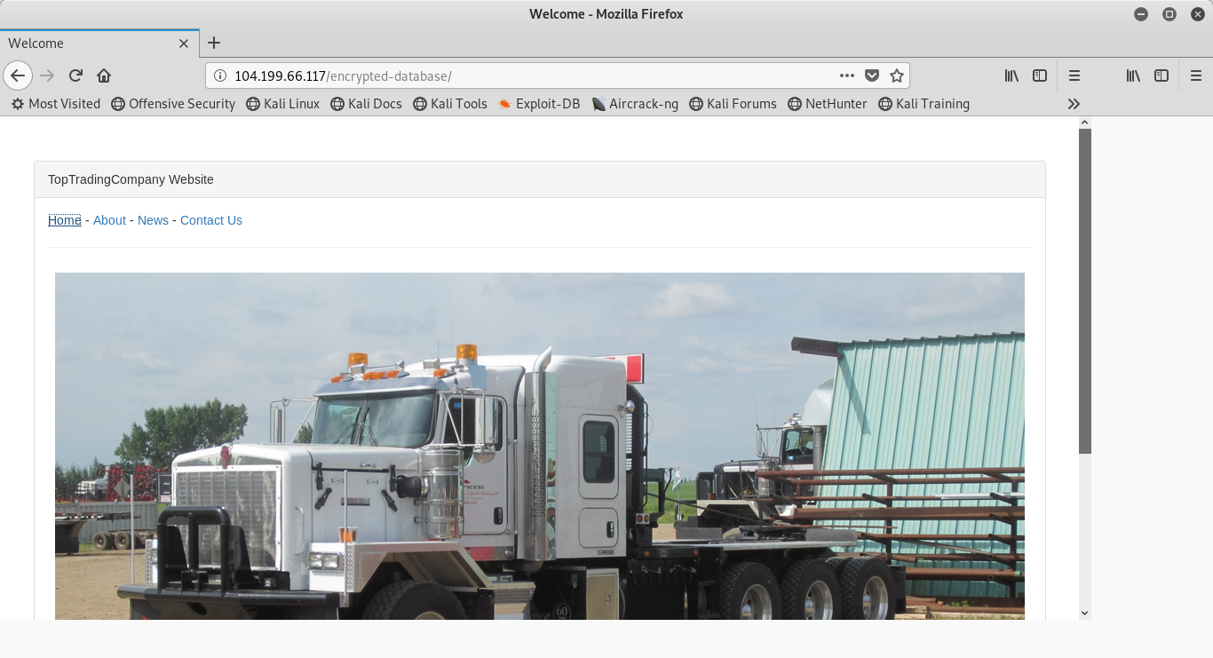1213x658 pixels.
Task: Show site information icon in address bar
Action: [220, 75]
